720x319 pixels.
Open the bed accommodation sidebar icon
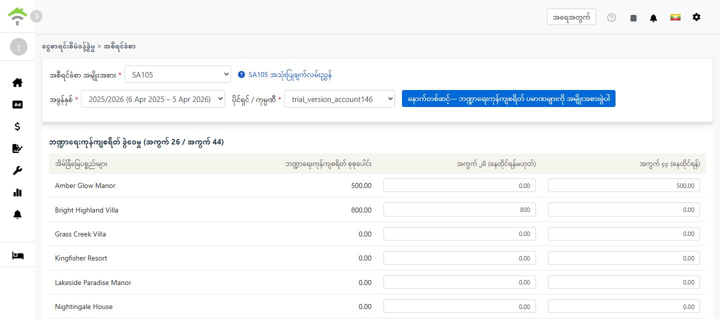coord(17,255)
